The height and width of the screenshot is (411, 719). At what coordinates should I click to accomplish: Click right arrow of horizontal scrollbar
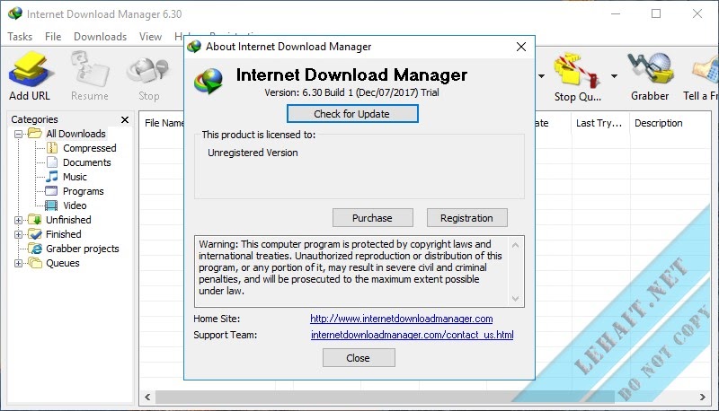703,397
